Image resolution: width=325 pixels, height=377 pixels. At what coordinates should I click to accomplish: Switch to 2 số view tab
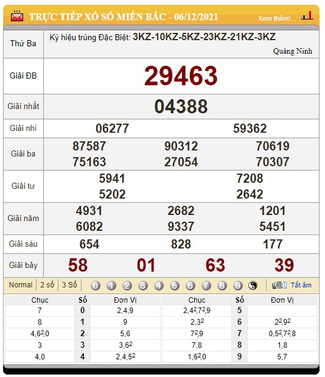47,285
